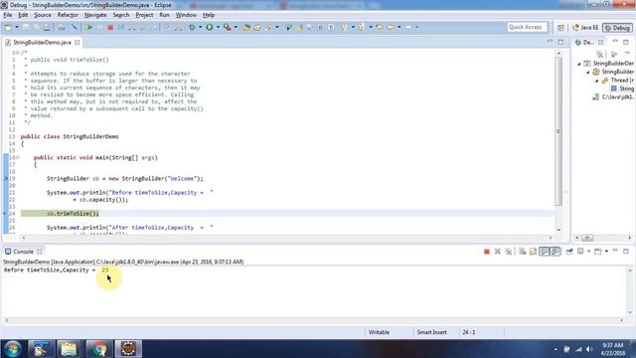Image resolution: width=636 pixels, height=358 pixels.
Task: Click the Console horizontal scrollbar
Action: [x=314, y=320]
